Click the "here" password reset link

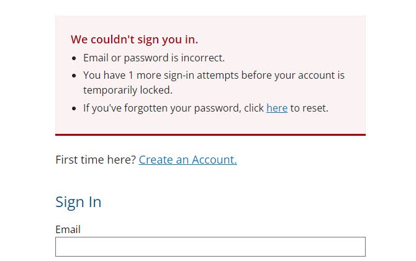[x=276, y=108]
